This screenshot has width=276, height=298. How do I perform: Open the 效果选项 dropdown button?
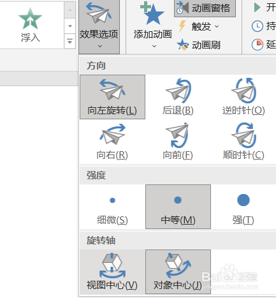point(99,27)
